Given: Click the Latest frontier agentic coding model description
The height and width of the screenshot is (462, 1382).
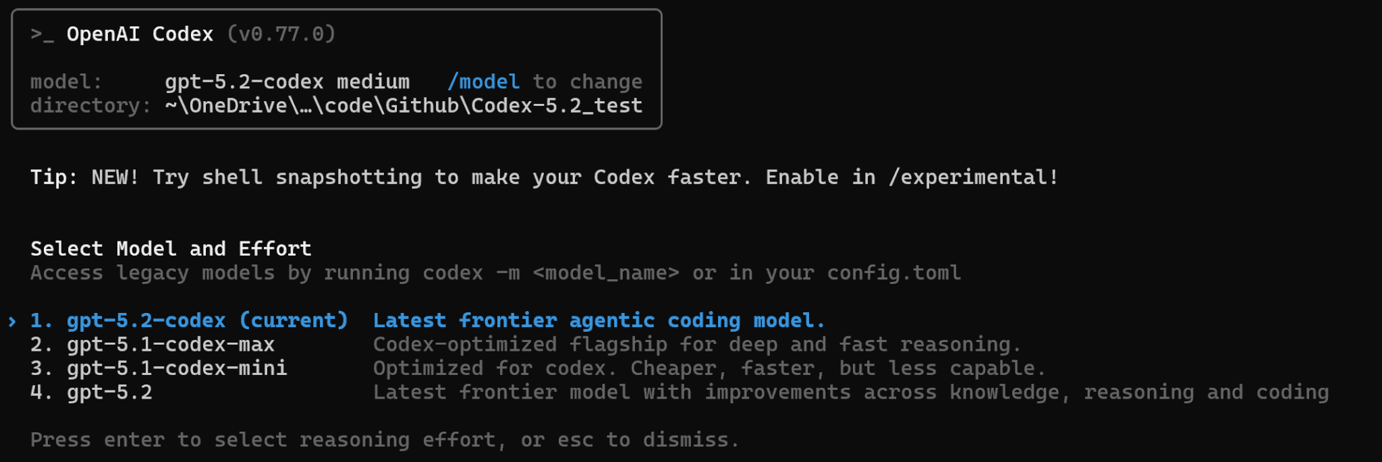Looking at the screenshot, I should (599, 320).
